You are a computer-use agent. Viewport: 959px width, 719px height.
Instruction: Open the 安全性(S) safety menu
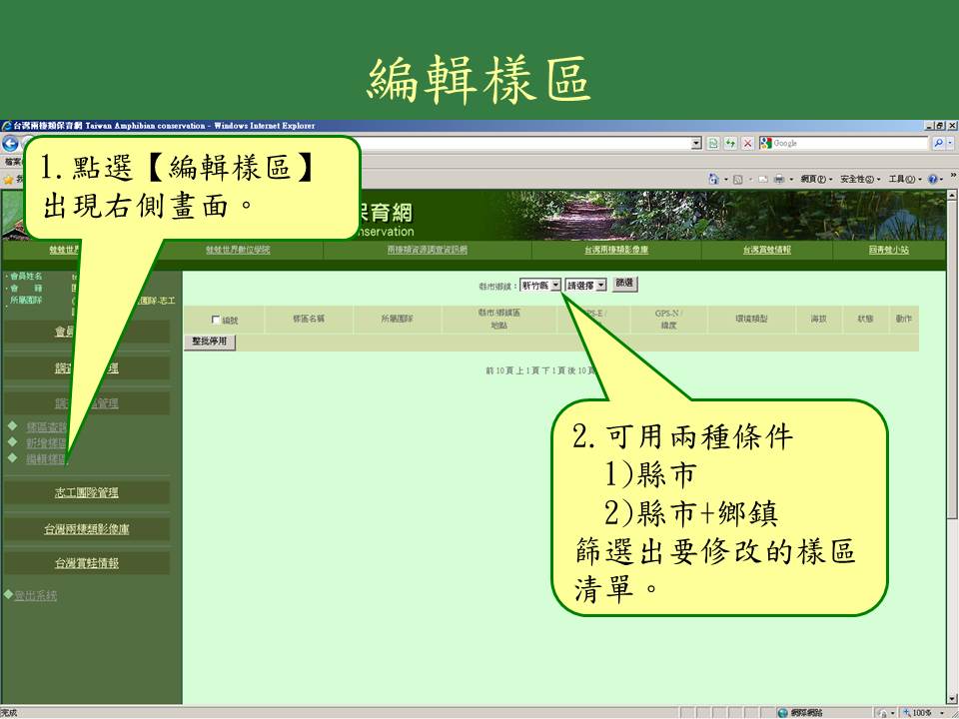(x=860, y=179)
